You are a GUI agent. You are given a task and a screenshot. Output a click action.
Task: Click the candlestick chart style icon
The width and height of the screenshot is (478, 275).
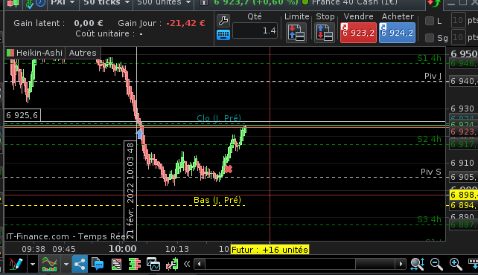pyautogui.click(x=13, y=3)
